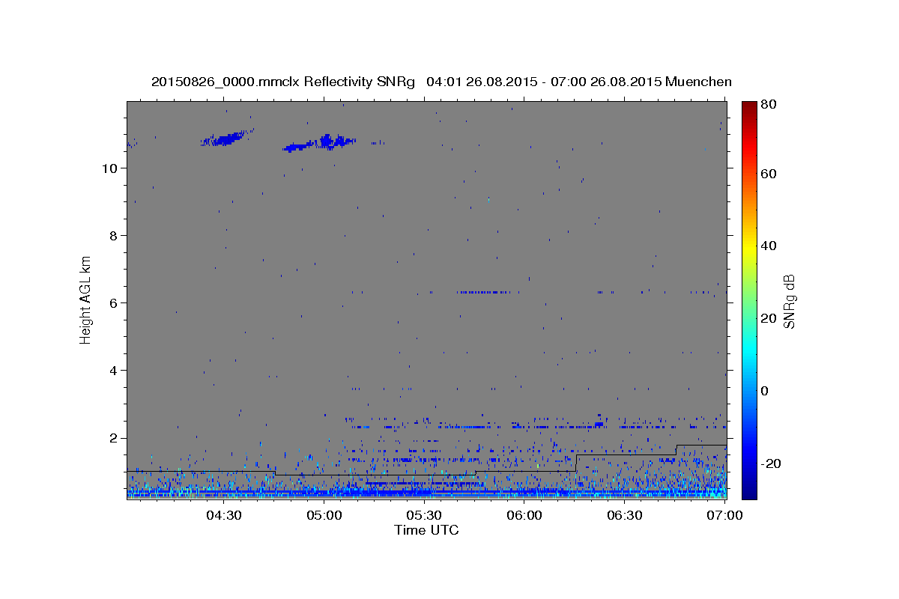Click the 06:30 time tick label
The image size is (899, 599).
click(625, 516)
